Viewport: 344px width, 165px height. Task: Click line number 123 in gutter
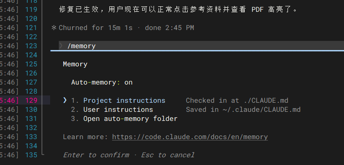coord(31,46)
